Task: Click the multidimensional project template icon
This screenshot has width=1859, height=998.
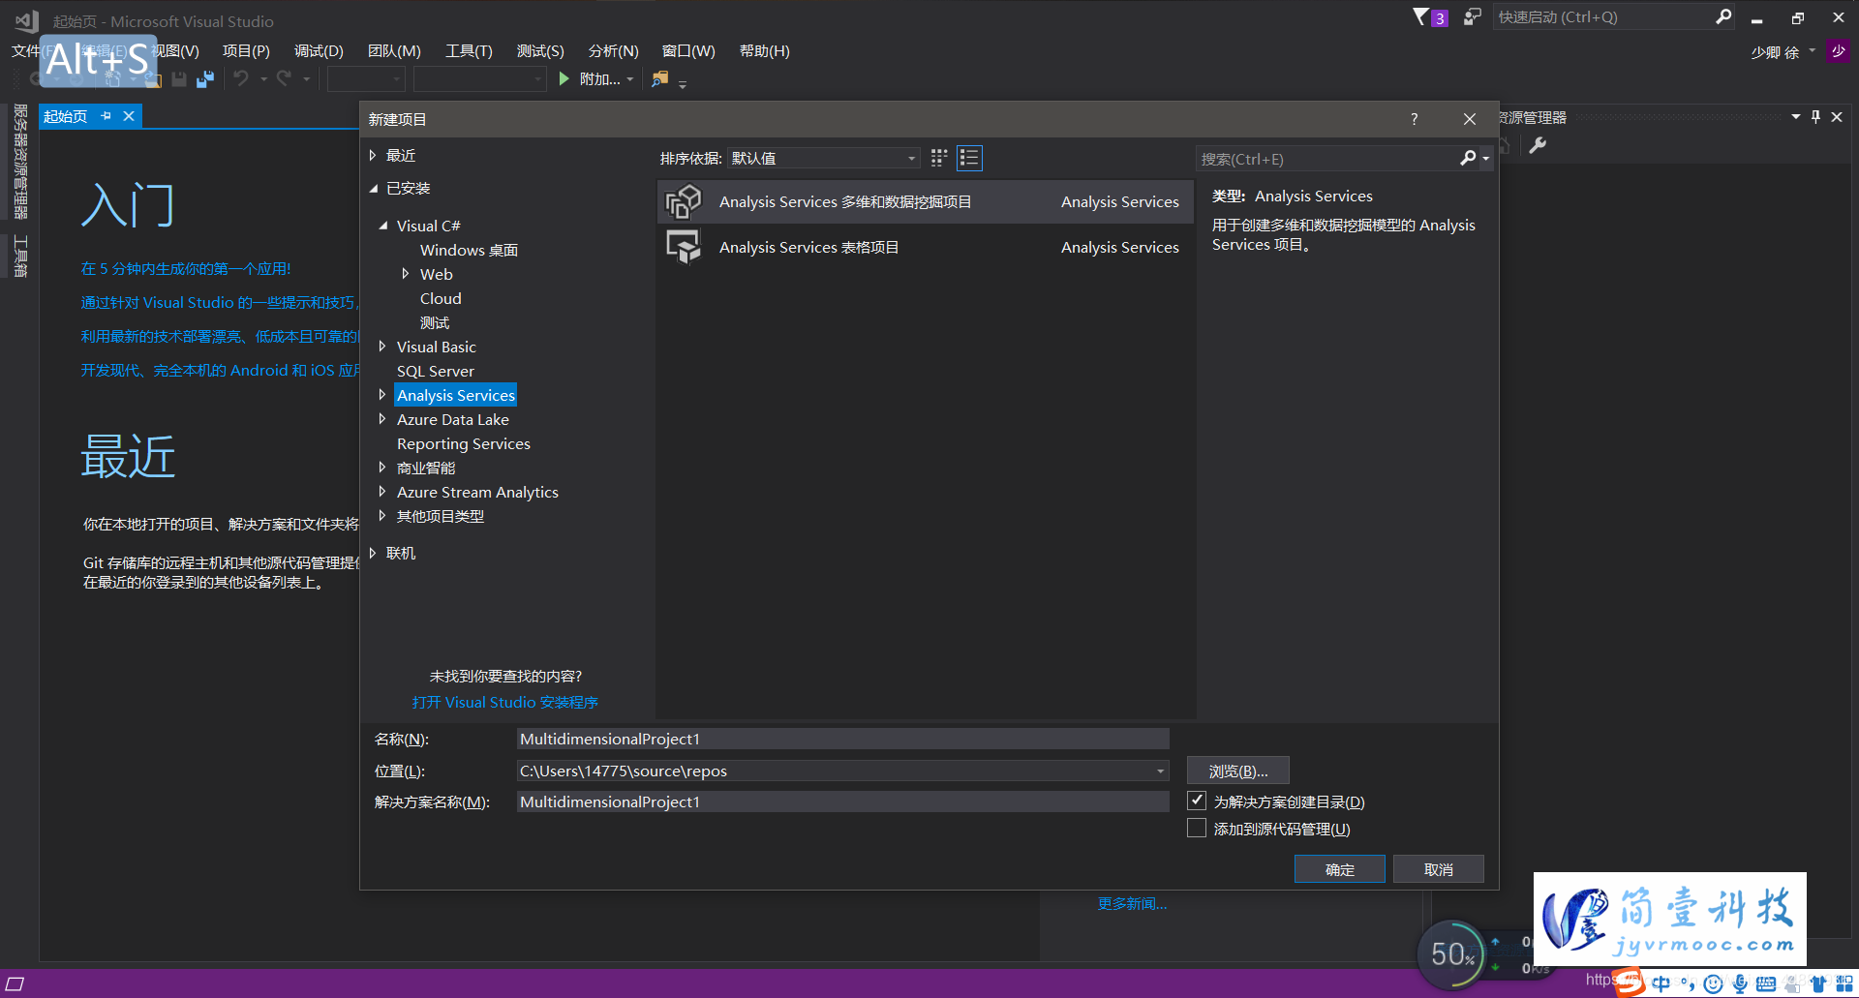Action: 684,201
